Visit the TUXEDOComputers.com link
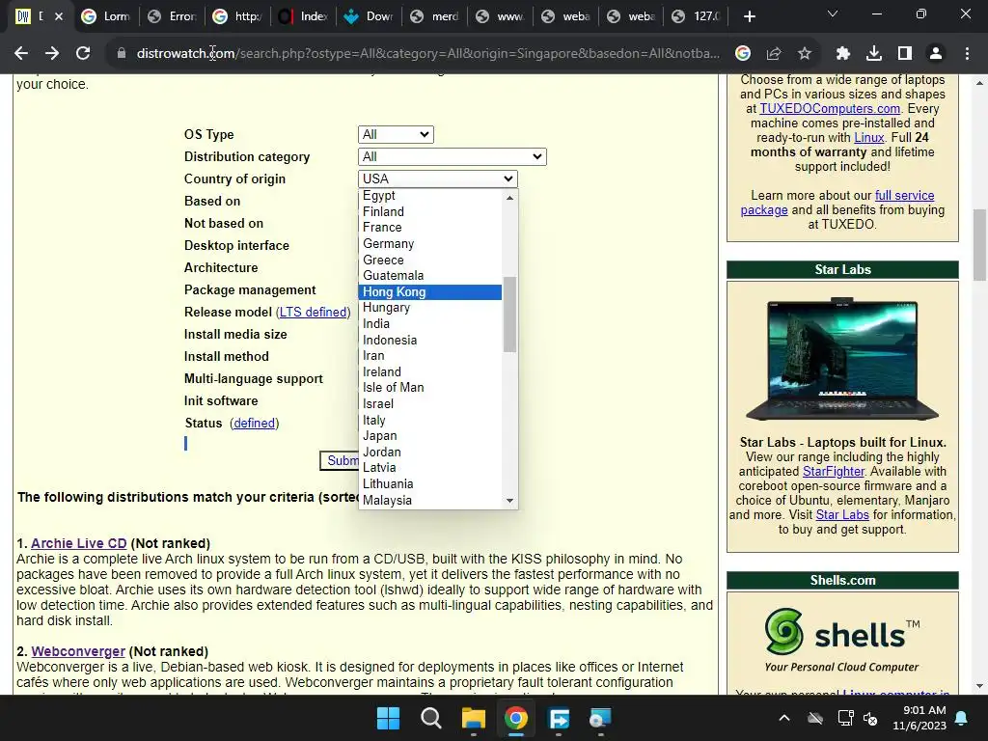 coord(830,108)
